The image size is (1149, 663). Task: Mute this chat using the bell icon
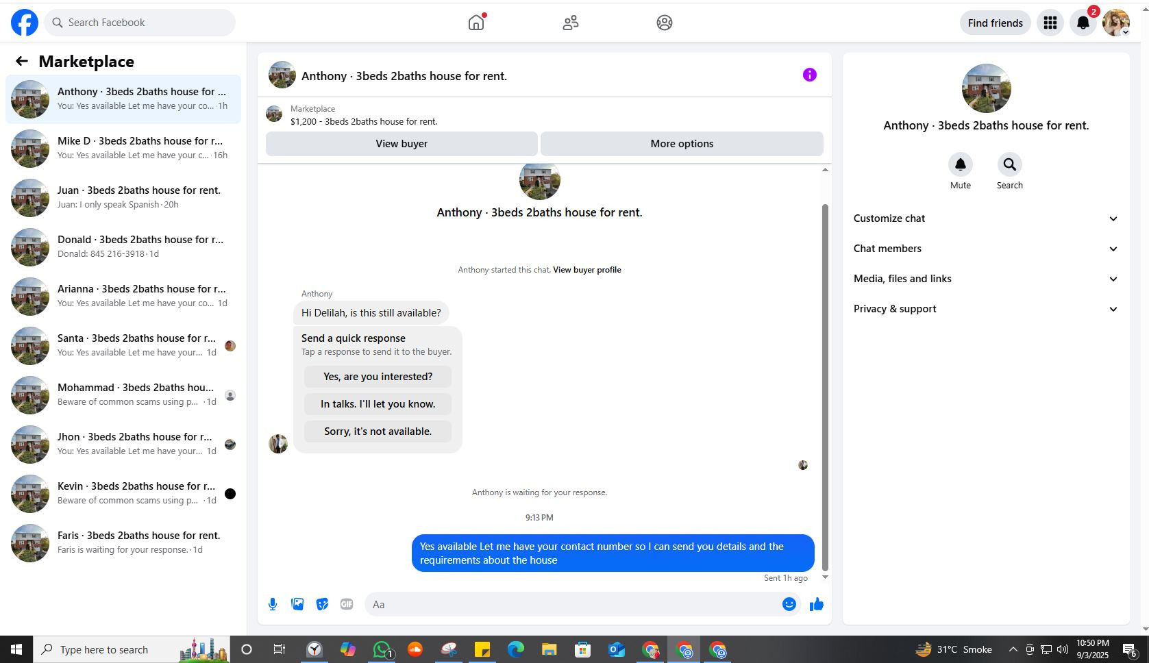click(961, 164)
